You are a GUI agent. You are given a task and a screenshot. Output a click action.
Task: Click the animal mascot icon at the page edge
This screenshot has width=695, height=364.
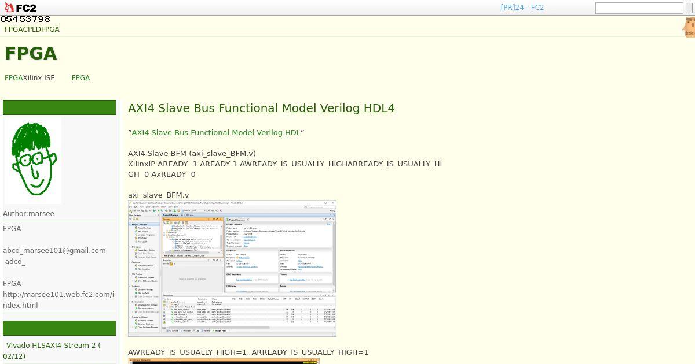[689, 27]
